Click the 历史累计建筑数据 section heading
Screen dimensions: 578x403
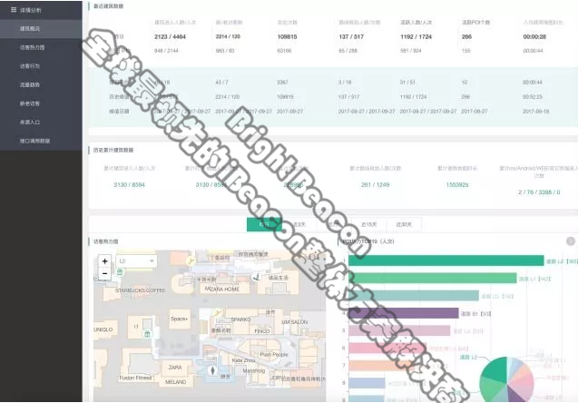point(113,150)
